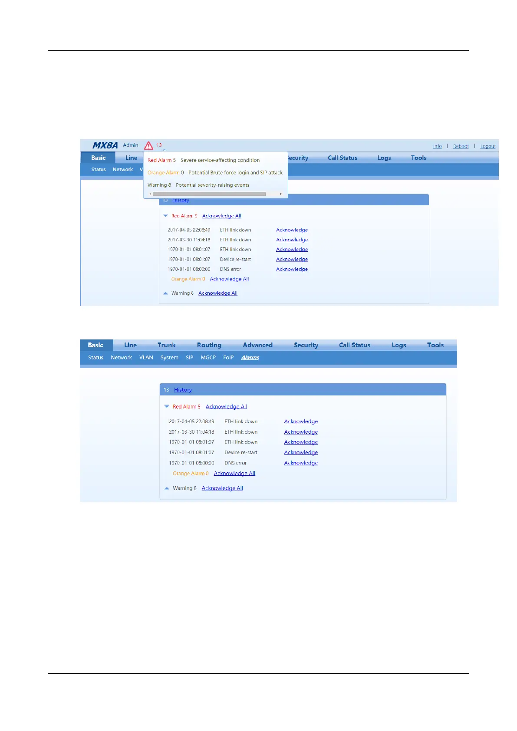
Task: Click Network submenu in upper screenshot
Action: pos(123,169)
